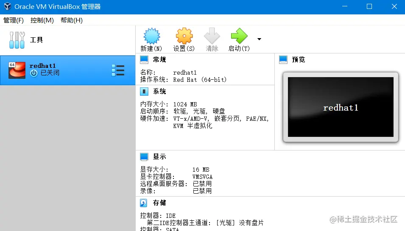Image resolution: width=405 pixels, height=231 pixels.
Task: Click the 清除 discard arrow icon
Action: pyautogui.click(x=212, y=36)
